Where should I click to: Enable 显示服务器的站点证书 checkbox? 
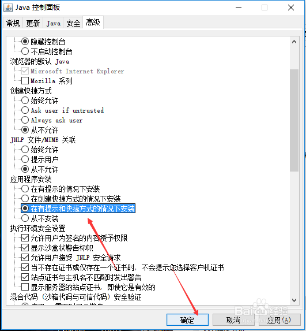(25, 287)
